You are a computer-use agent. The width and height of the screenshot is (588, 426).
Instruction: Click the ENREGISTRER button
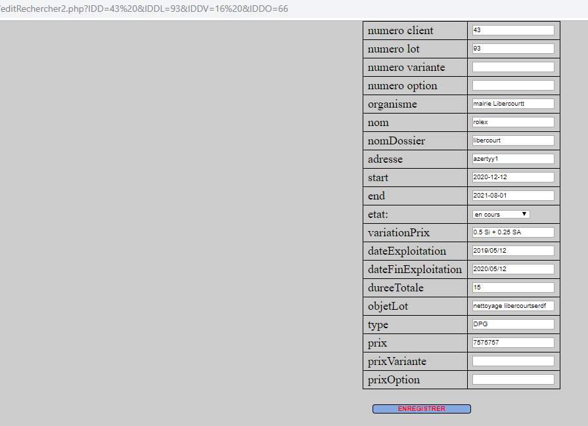421,408
